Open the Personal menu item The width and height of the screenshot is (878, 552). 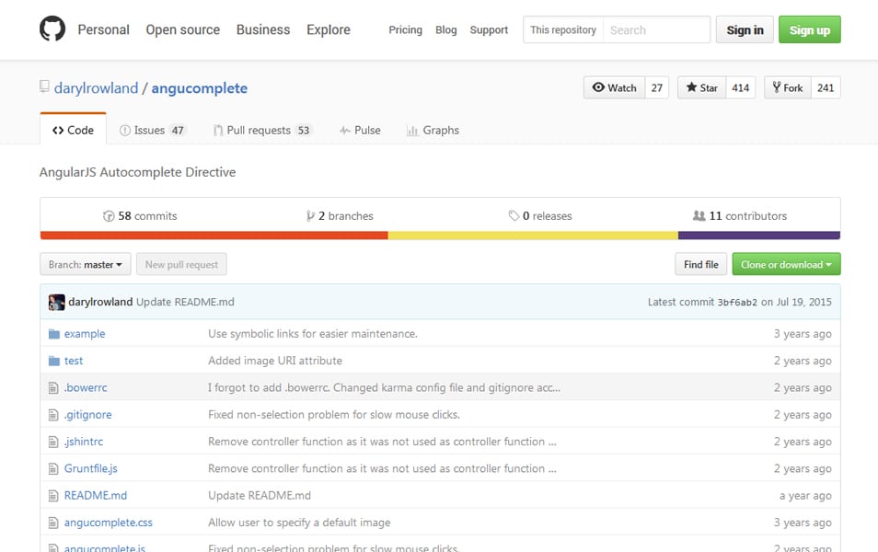tap(104, 29)
